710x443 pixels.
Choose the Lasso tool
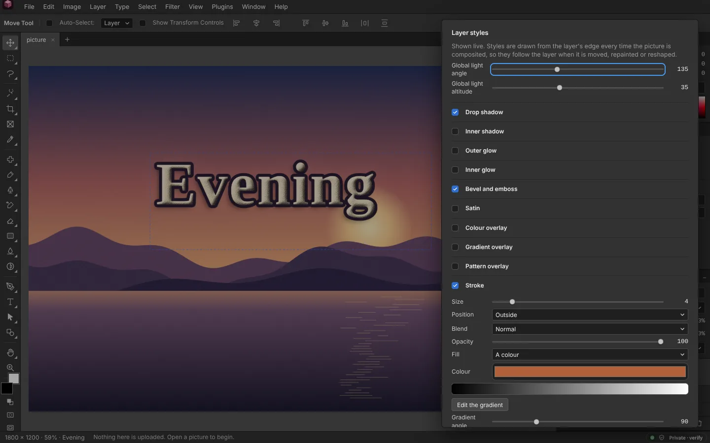10,74
